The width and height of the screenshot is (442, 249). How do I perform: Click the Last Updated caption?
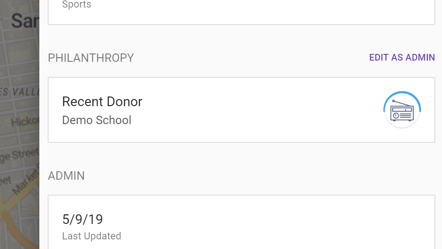[92, 236]
